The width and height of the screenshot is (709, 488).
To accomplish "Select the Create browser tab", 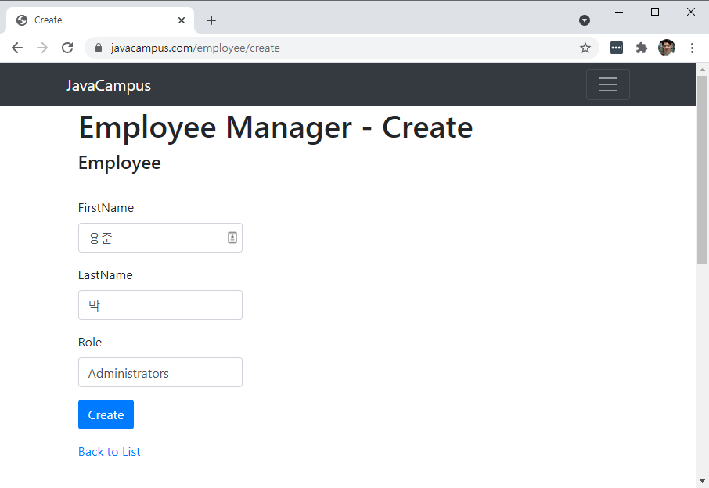I will [94, 20].
